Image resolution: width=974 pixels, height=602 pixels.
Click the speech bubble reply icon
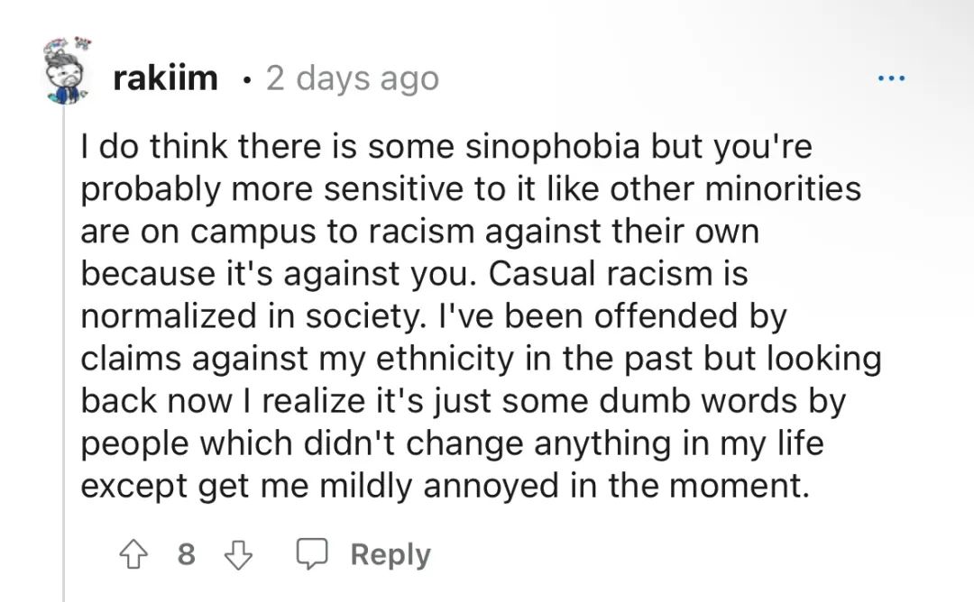[x=311, y=553]
